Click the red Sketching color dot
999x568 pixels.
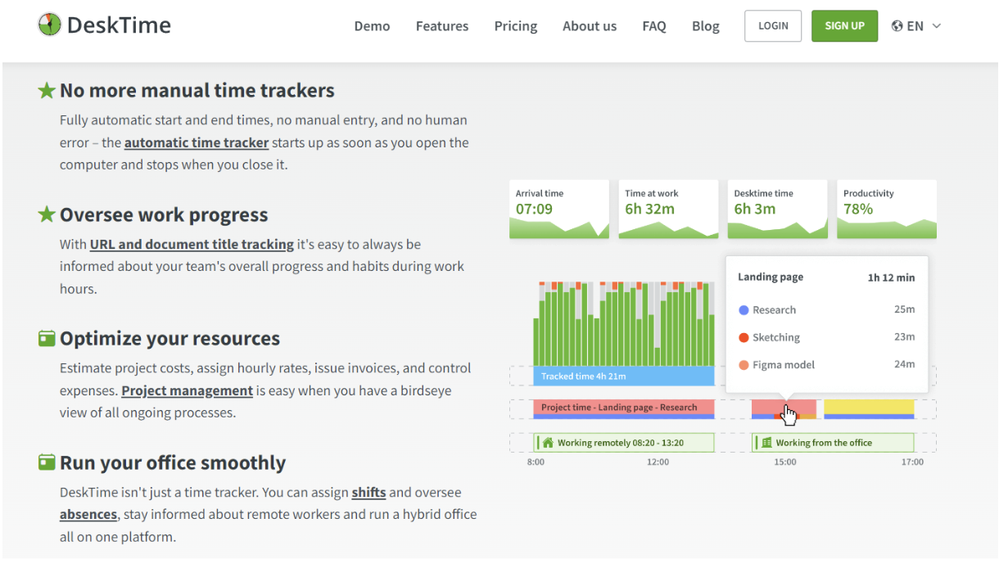(744, 337)
